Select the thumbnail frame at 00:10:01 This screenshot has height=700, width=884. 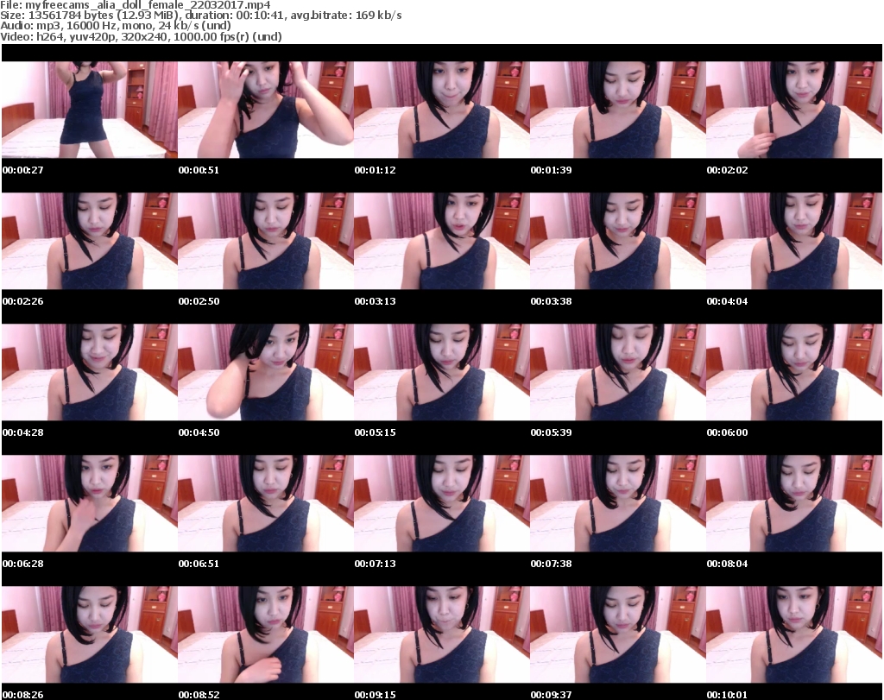(x=794, y=635)
